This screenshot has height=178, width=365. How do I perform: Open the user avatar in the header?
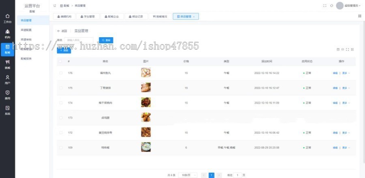click(x=339, y=6)
